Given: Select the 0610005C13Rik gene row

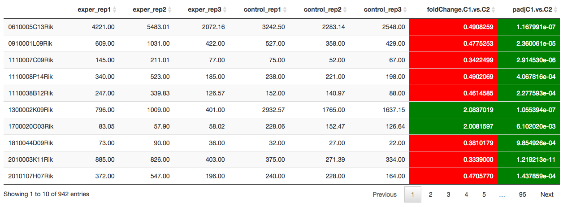Looking at the screenshot, I should 281,27.
